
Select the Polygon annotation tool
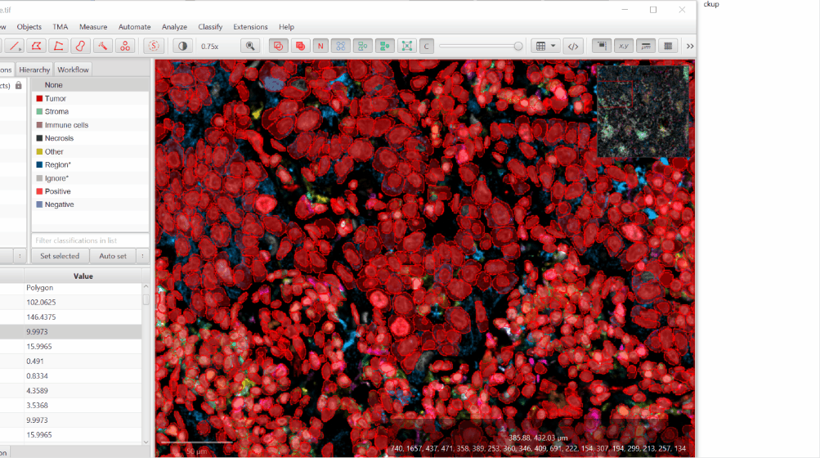coord(36,46)
